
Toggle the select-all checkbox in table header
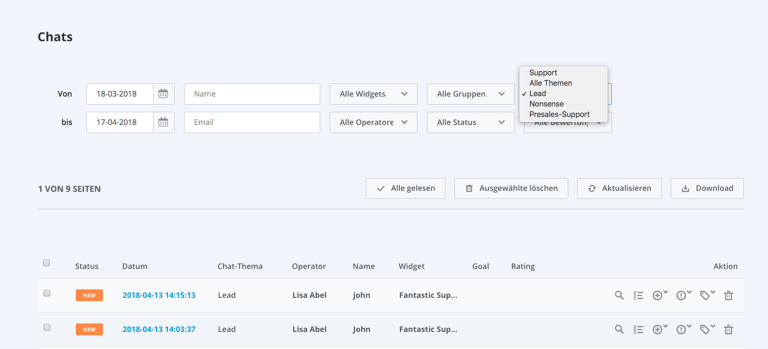coord(46,263)
